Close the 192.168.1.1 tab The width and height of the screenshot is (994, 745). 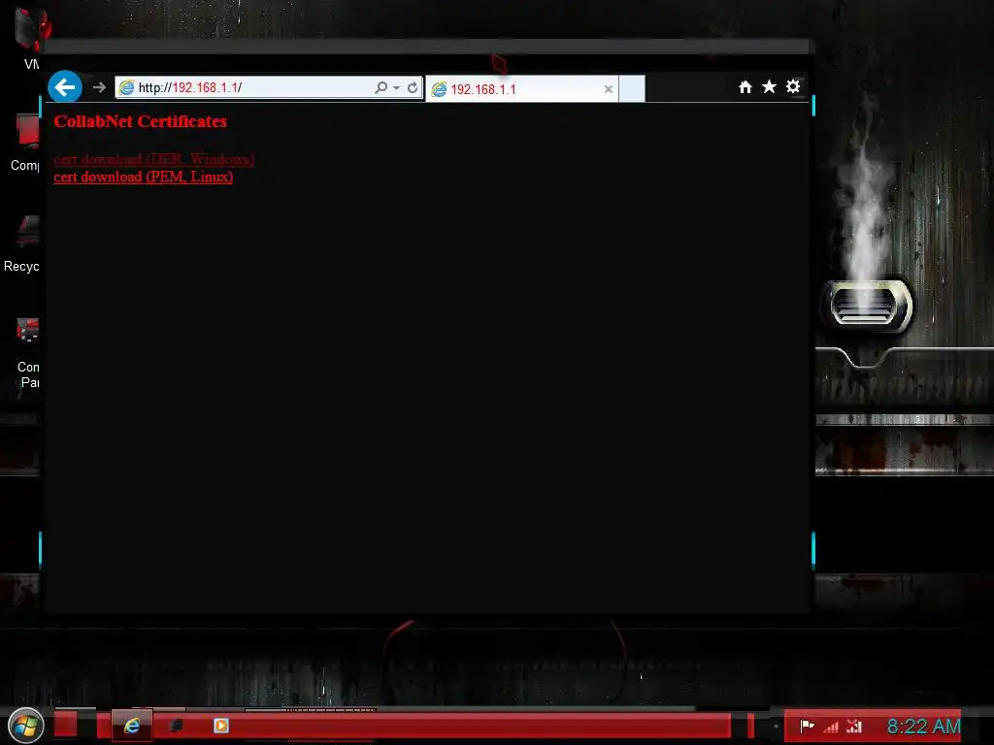tap(608, 89)
